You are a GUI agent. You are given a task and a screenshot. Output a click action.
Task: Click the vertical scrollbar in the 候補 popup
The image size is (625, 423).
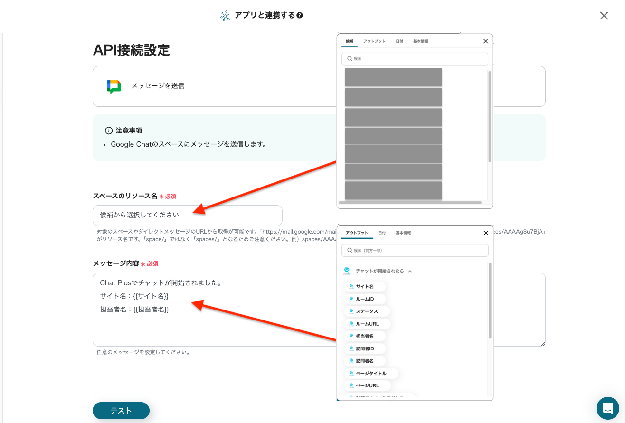pyautogui.click(x=490, y=116)
